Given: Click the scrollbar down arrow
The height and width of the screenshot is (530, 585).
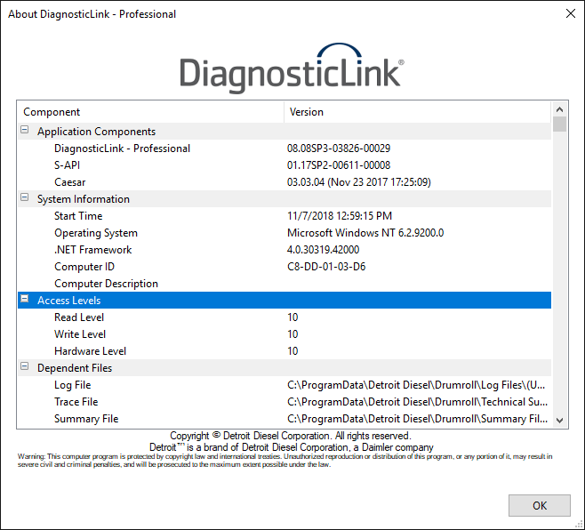Looking at the screenshot, I should click(559, 421).
